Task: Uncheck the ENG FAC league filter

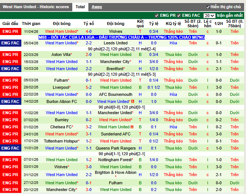Action: coord(179,16)
